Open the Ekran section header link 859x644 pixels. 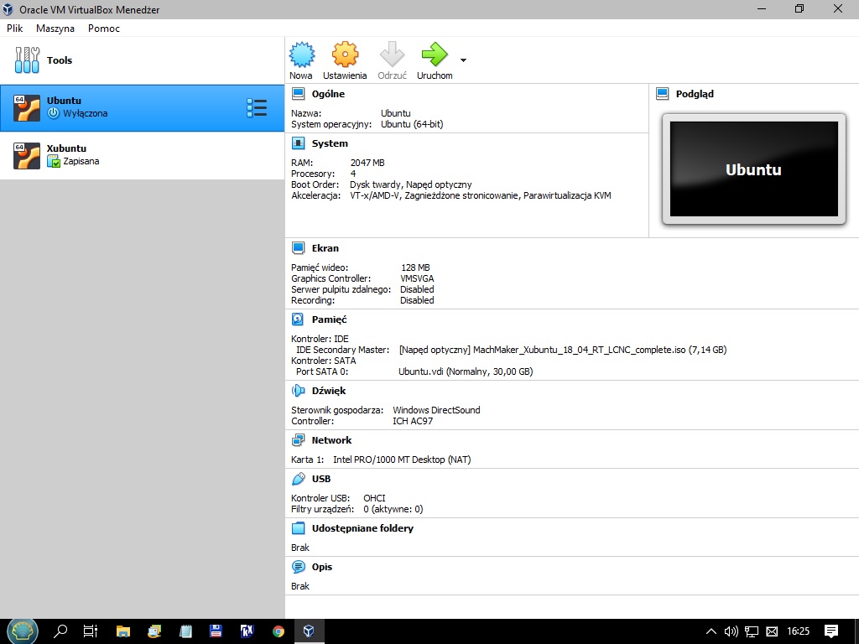click(x=325, y=248)
